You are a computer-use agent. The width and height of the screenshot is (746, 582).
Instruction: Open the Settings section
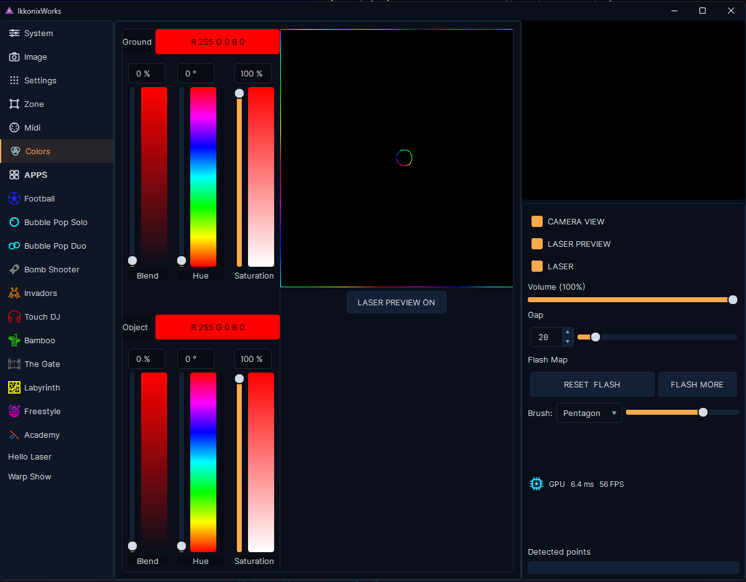click(57, 80)
